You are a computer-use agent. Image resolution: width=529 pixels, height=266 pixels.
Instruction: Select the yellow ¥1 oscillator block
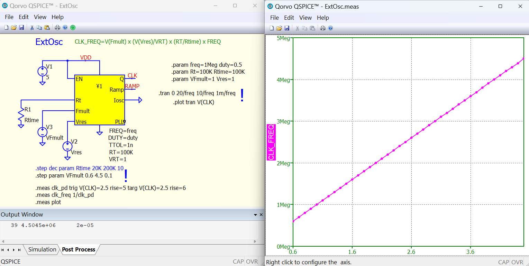[100, 100]
